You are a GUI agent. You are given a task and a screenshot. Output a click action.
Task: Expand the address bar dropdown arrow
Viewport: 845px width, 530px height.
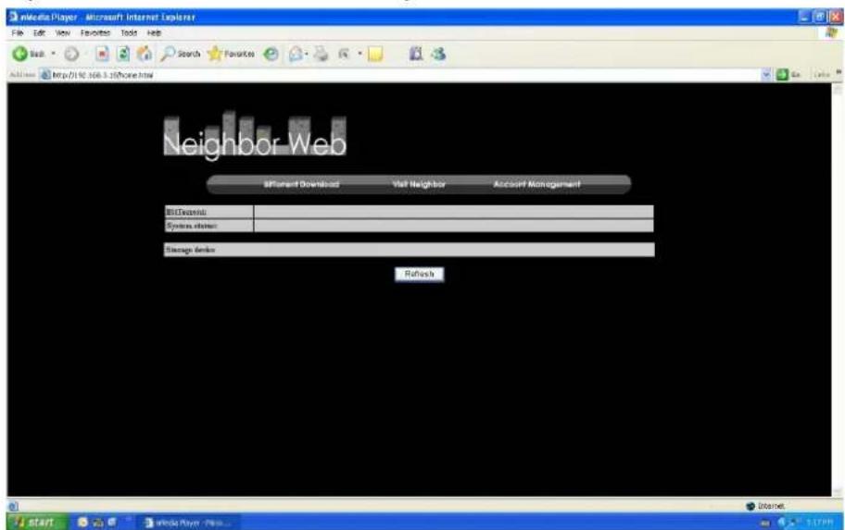tap(766, 75)
